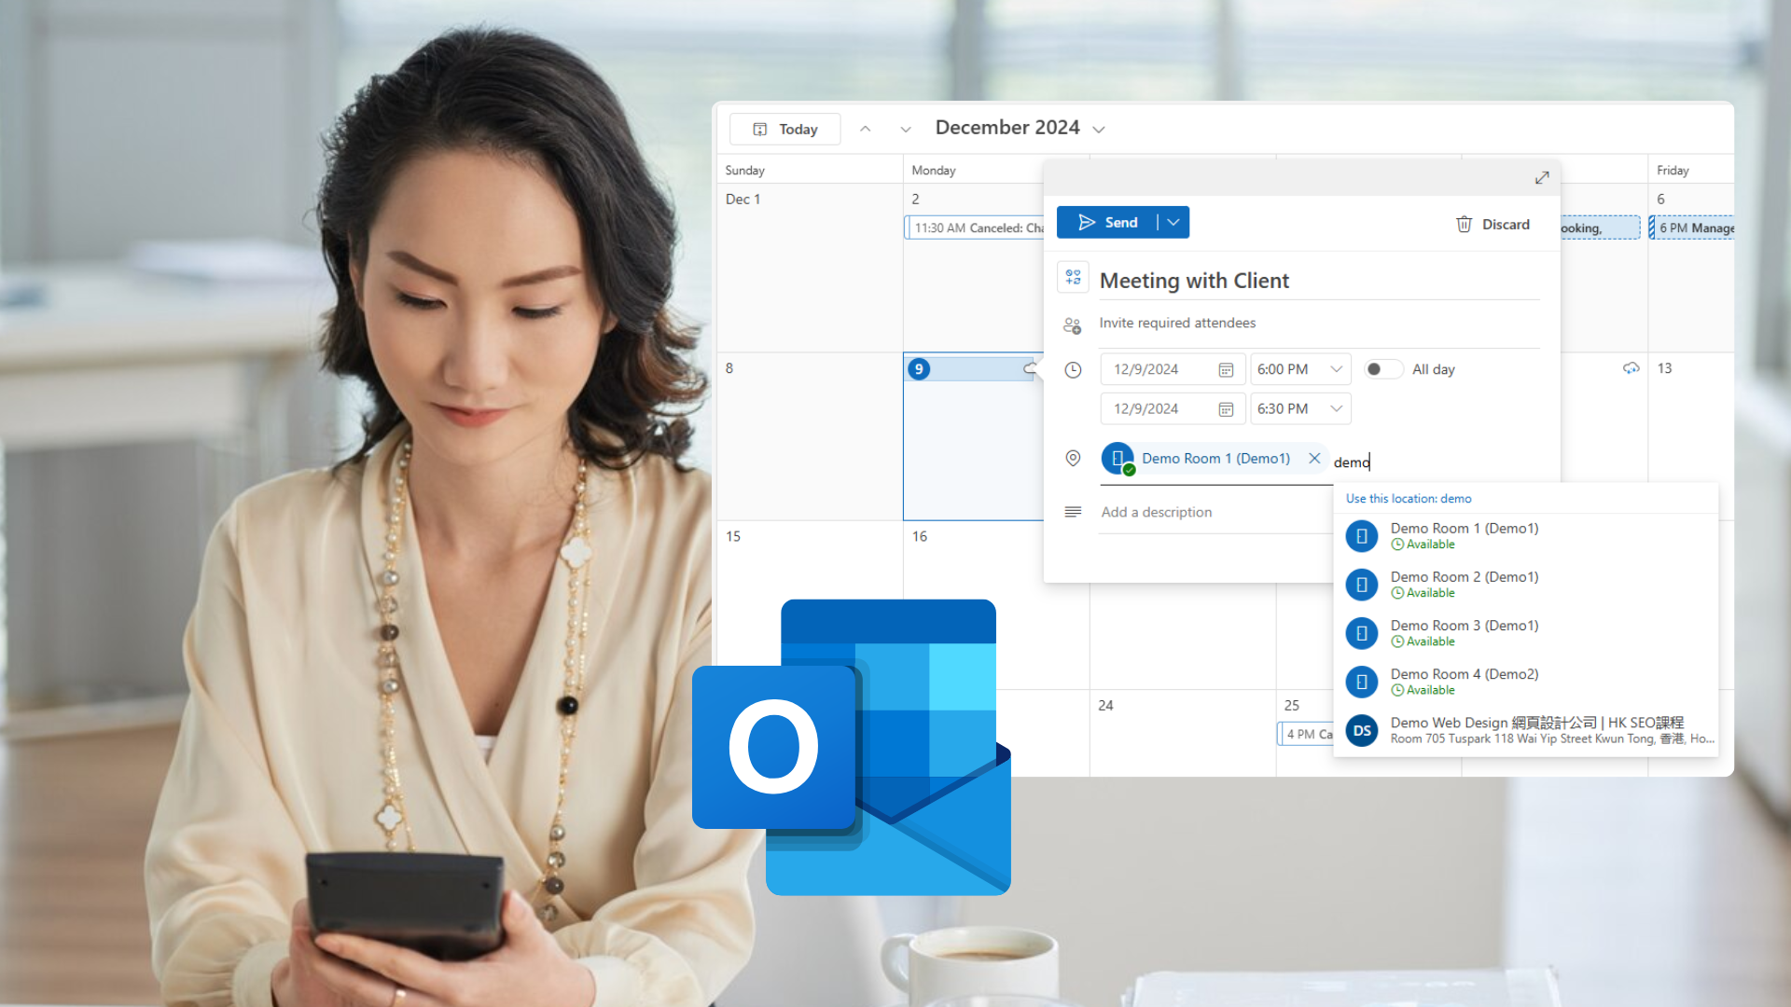Click the Today button
This screenshot has height=1007, width=1791.
(784, 129)
